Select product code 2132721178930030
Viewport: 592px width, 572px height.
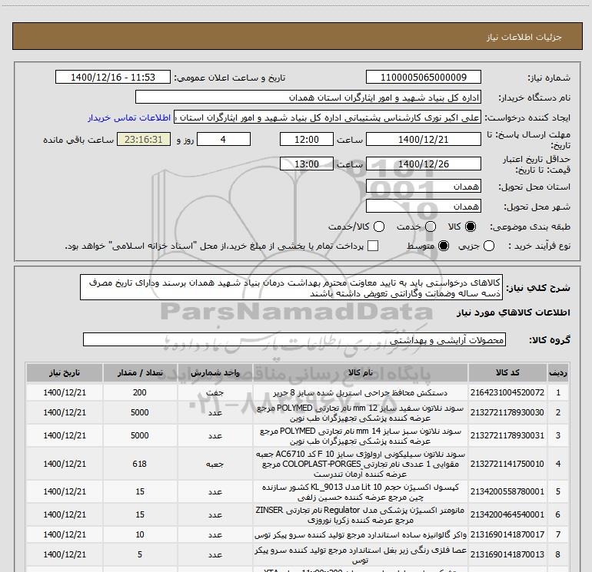click(507, 412)
